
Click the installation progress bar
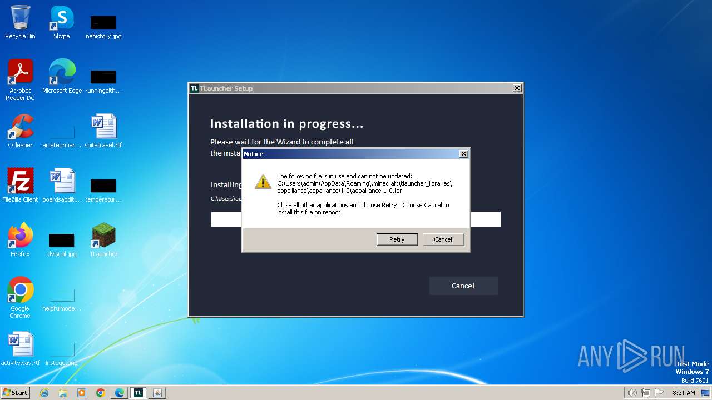(x=355, y=219)
